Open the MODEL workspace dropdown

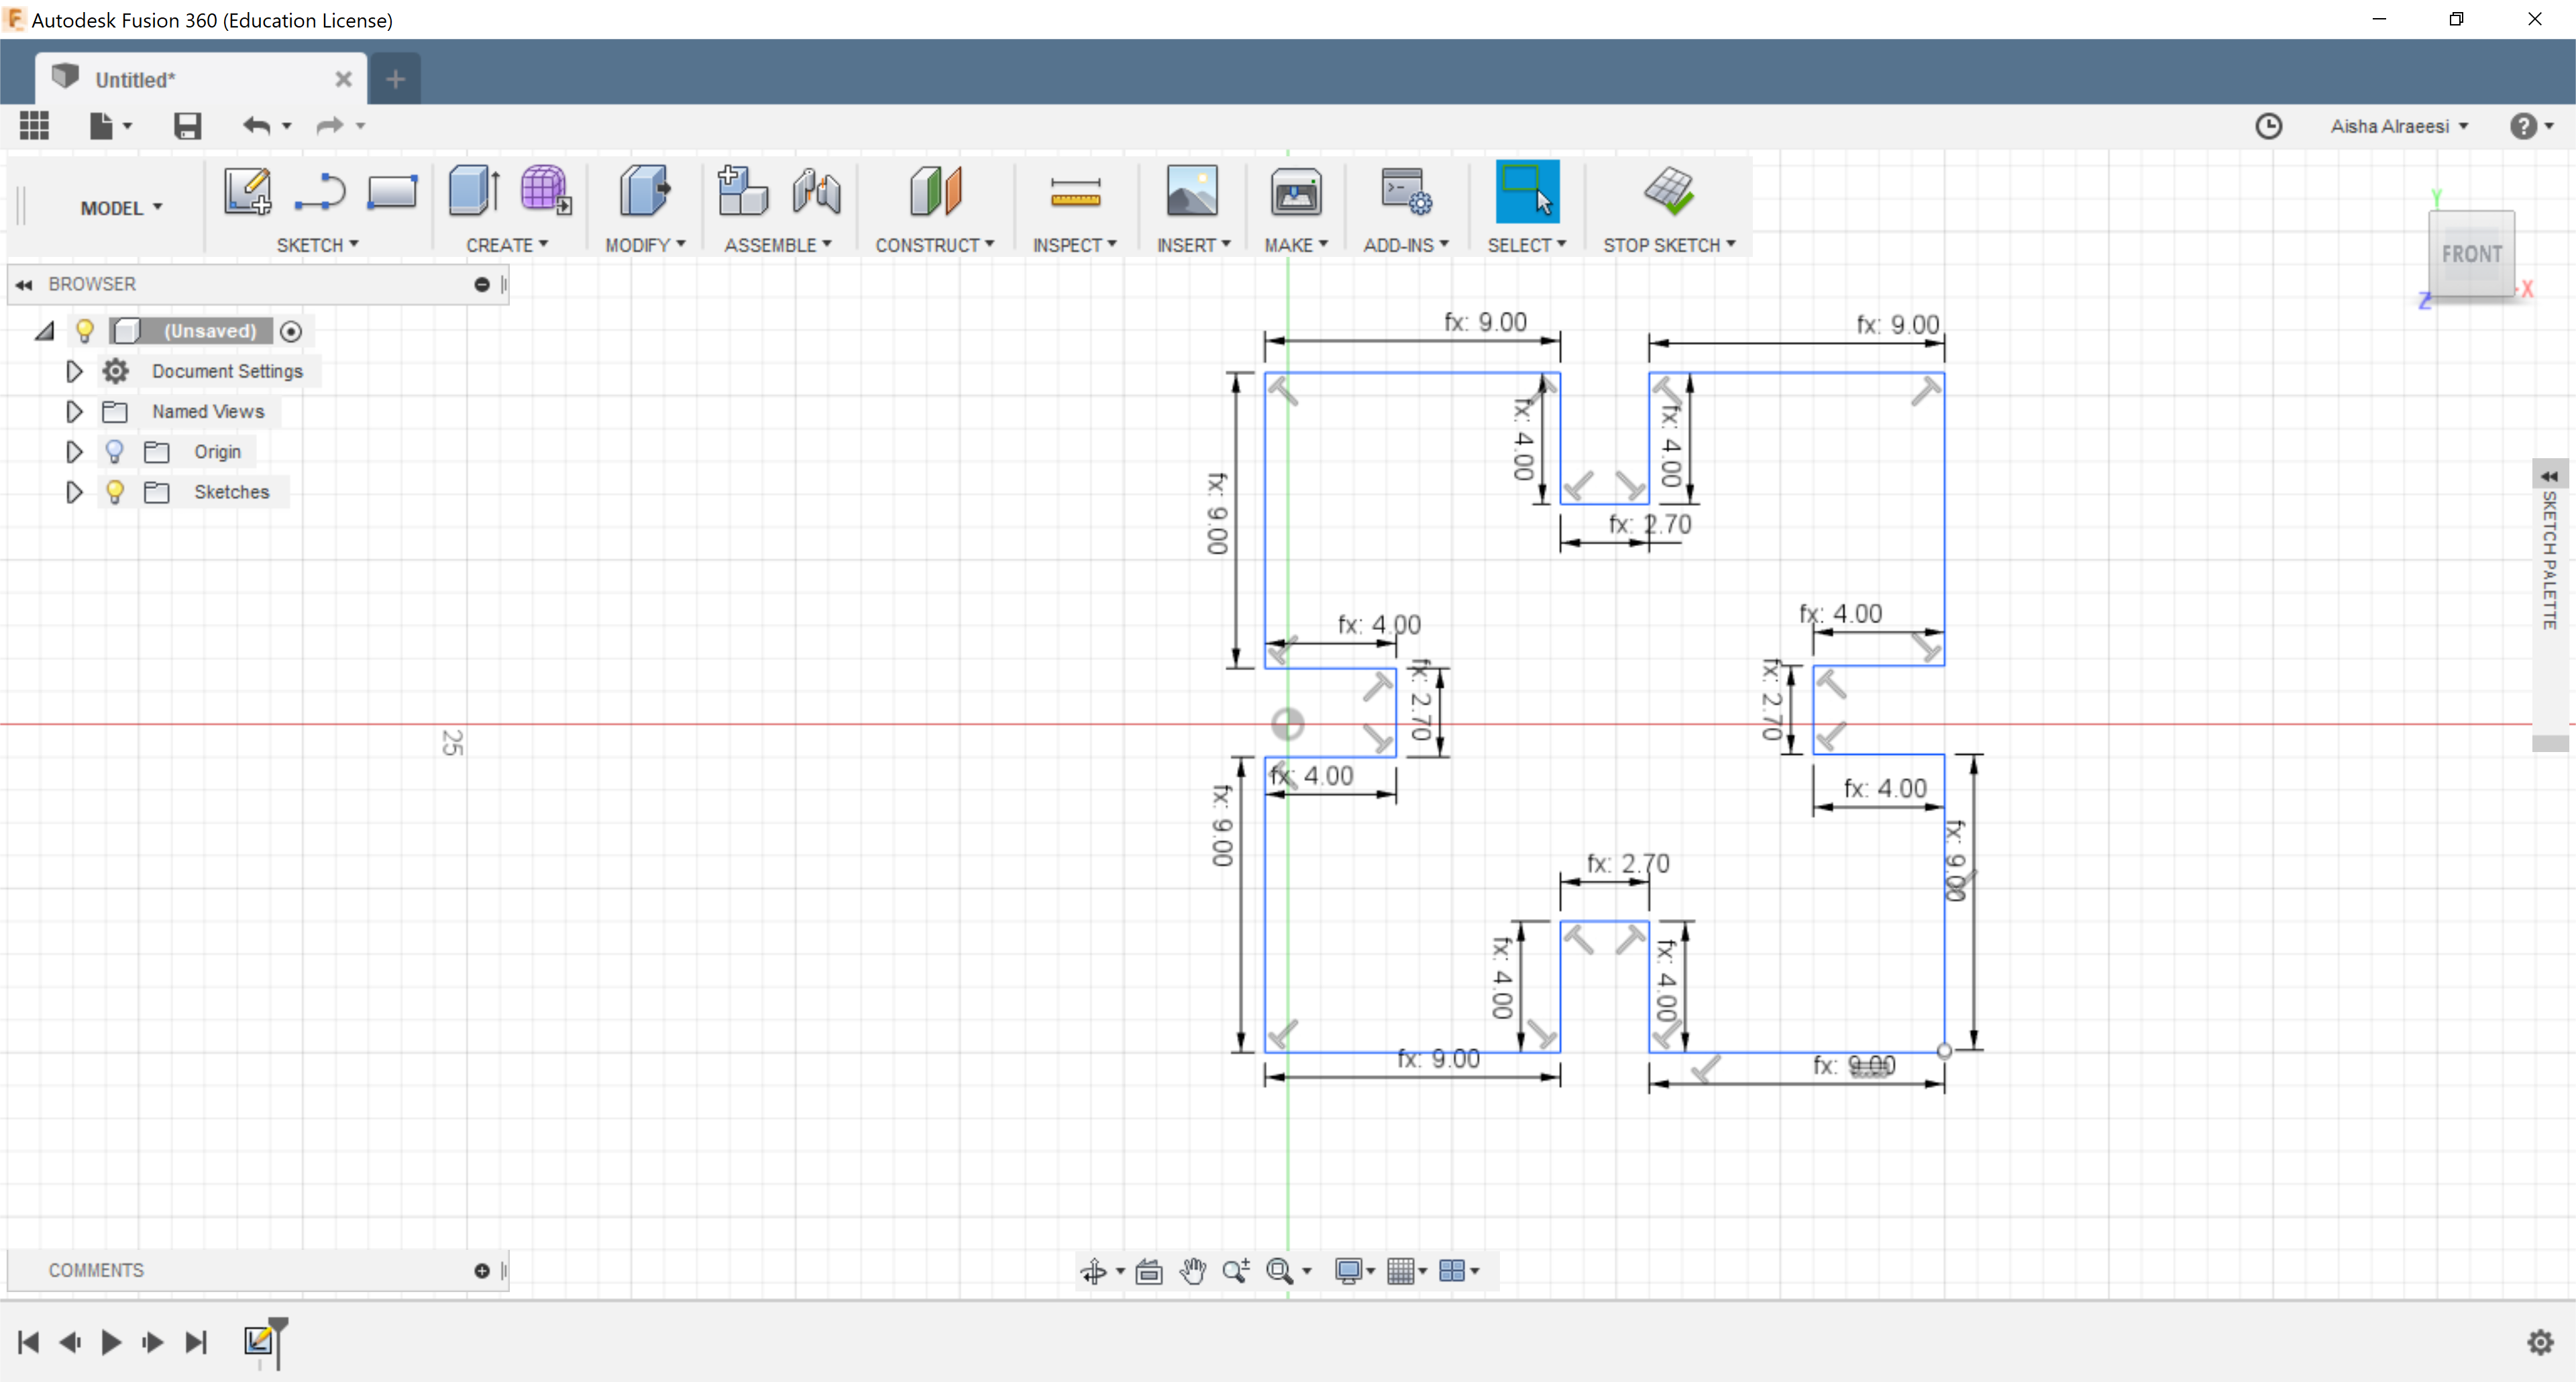click(121, 208)
